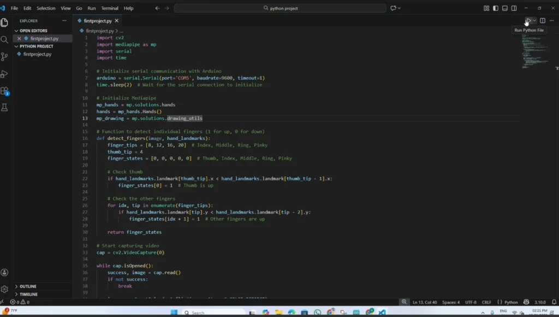This screenshot has width=559, height=317.
Task: Open the Manage gear settings icon
Action: [x=4, y=289]
